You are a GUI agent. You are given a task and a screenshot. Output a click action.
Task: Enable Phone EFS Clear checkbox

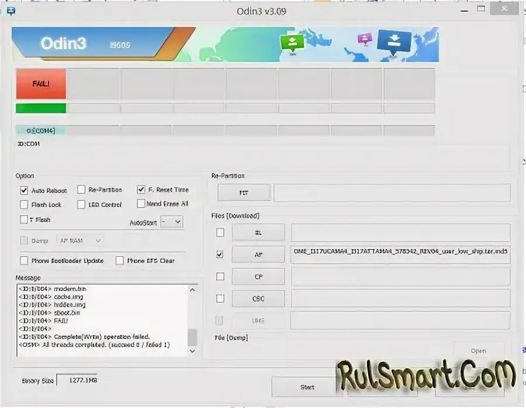tap(120, 261)
